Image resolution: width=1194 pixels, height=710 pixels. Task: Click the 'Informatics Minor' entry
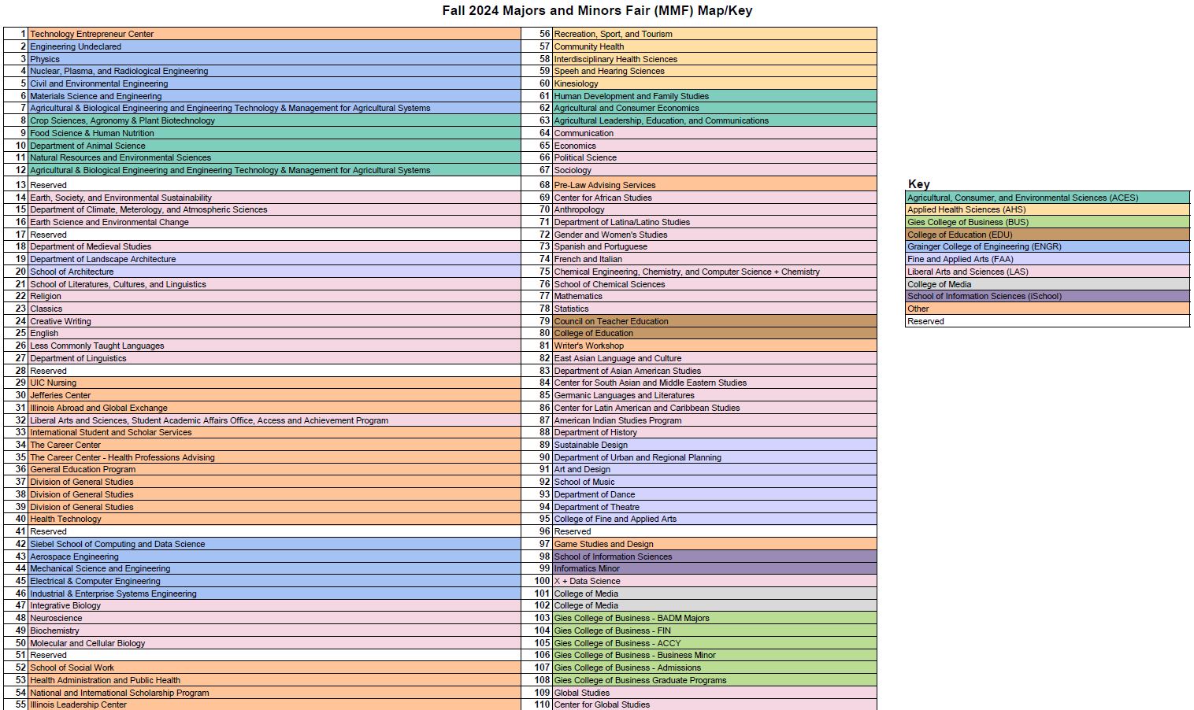pyautogui.click(x=714, y=568)
